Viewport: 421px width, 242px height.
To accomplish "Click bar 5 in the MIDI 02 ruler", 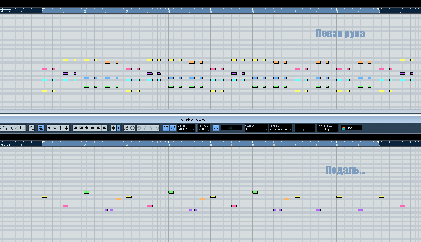I will coord(211,11).
